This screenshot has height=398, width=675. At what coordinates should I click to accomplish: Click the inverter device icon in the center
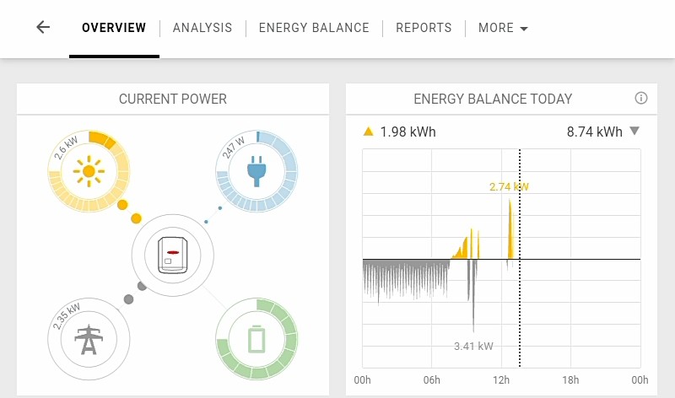173,255
